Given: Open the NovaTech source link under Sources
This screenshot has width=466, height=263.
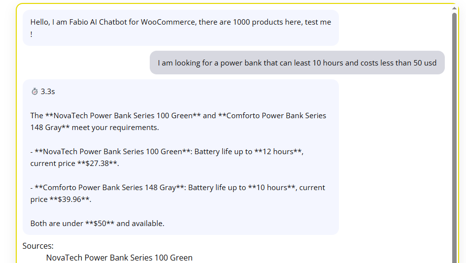Looking at the screenshot, I should point(119,258).
